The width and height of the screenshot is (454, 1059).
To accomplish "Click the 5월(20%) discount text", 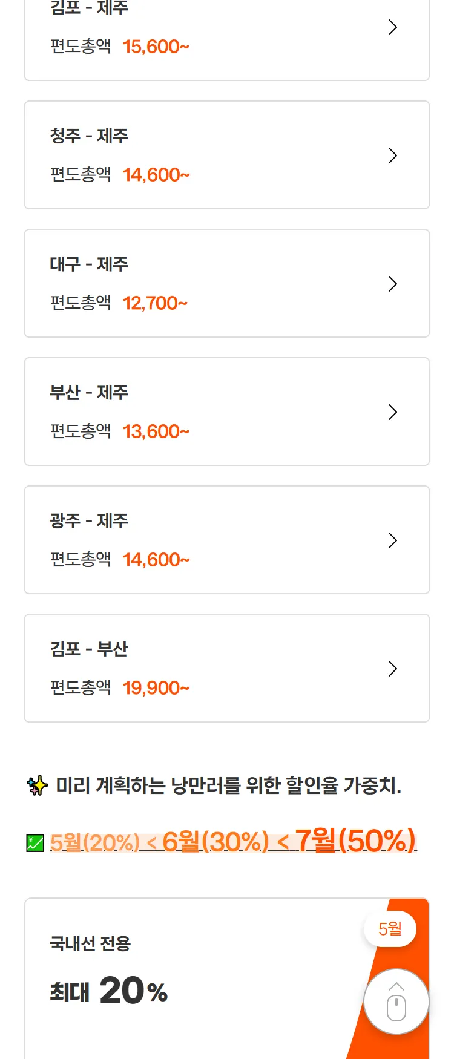I will pyautogui.click(x=95, y=842).
